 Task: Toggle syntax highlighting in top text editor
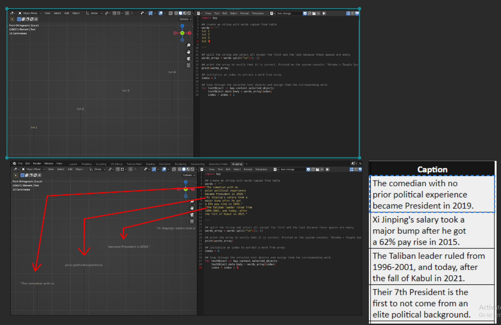click(357, 13)
